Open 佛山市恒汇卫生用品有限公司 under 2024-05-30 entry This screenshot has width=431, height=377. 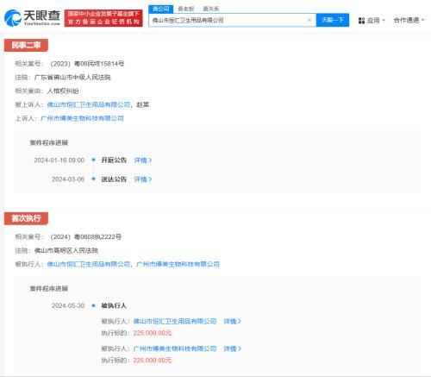(x=175, y=321)
